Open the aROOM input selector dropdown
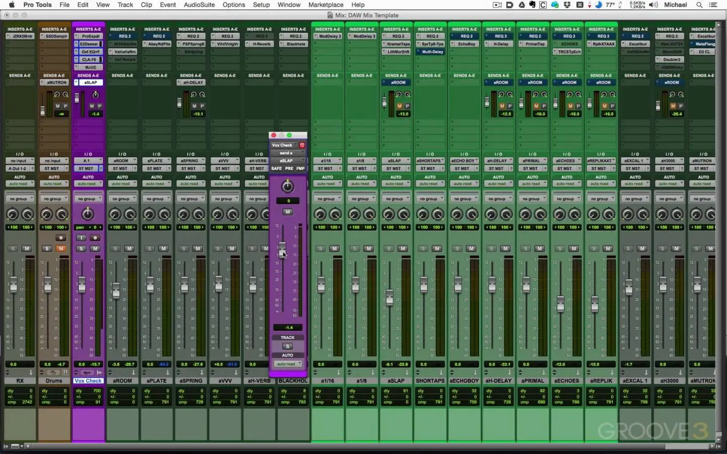This screenshot has height=454, width=727. point(122,161)
